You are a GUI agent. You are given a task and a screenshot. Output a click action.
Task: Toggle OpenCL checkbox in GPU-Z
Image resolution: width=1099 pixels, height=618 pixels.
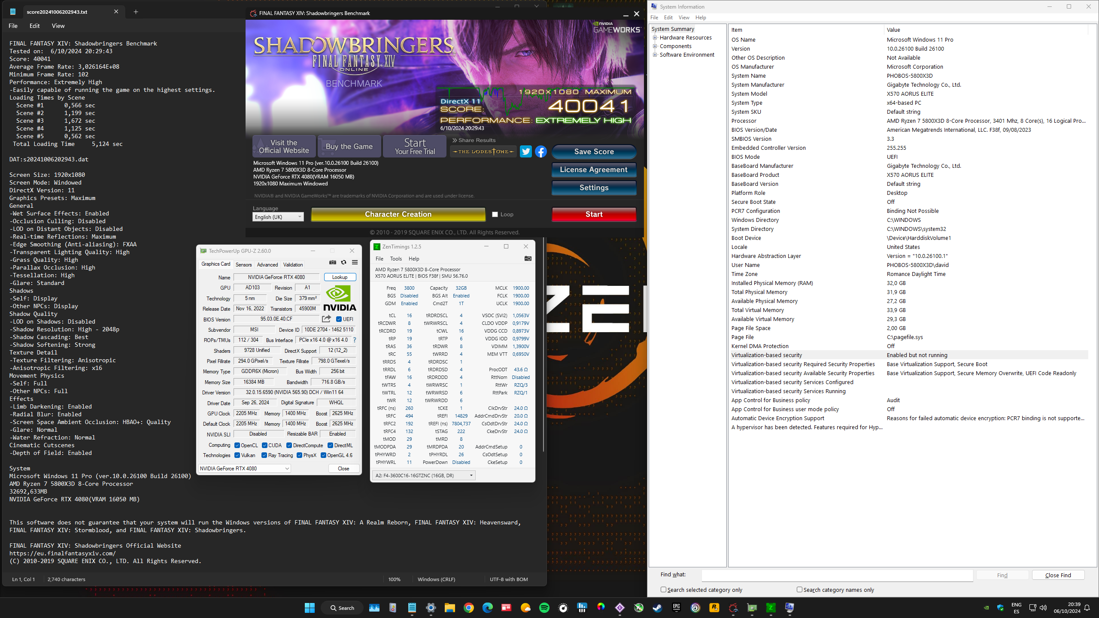click(x=237, y=445)
